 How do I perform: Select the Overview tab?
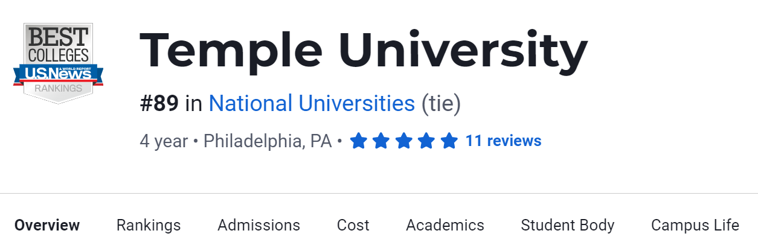(47, 226)
